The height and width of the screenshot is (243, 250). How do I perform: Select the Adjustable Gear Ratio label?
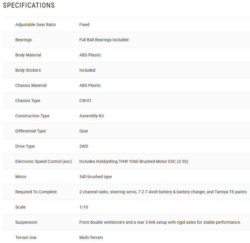click(x=36, y=25)
